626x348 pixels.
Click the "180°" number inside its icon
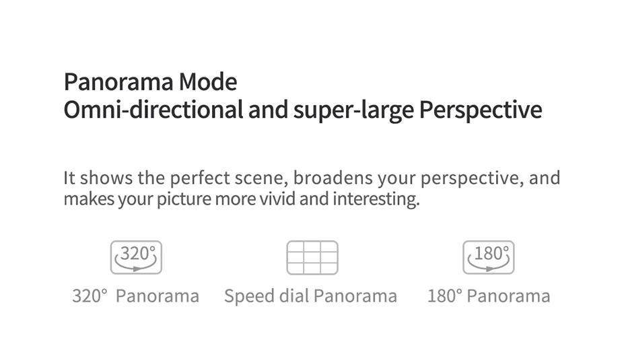tap(491, 253)
